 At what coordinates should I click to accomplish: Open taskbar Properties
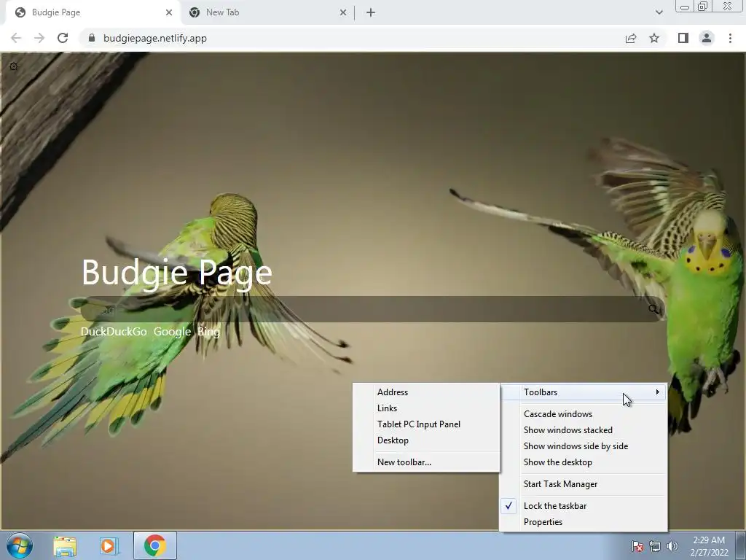pyautogui.click(x=584, y=522)
